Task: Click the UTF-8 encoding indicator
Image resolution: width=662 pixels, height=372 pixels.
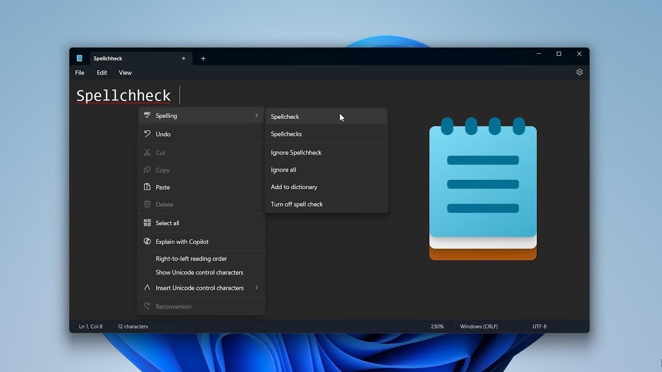Action: [539, 327]
